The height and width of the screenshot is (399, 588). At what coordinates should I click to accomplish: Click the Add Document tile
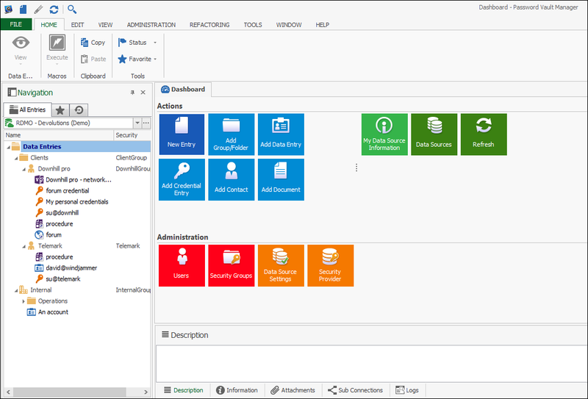click(281, 179)
